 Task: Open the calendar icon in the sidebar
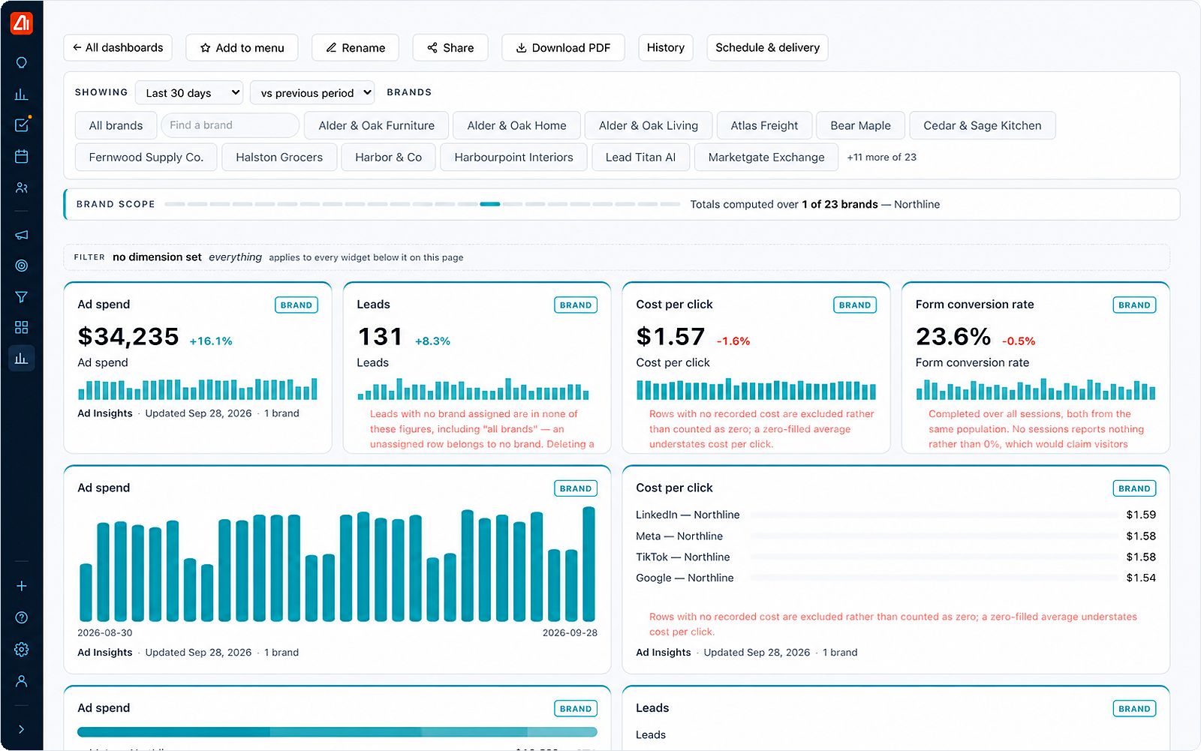22,156
